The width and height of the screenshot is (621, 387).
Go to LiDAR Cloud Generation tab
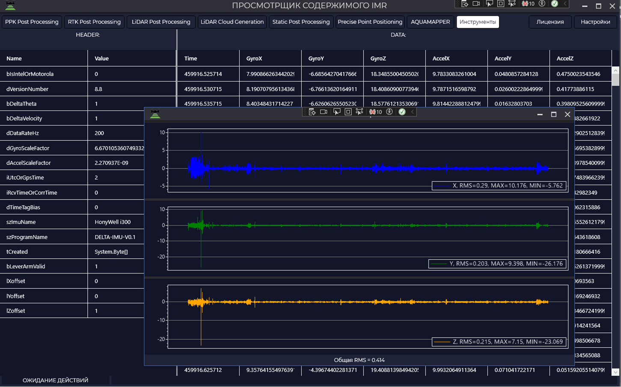click(x=232, y=22)
